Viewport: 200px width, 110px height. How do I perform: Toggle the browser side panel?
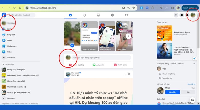coord(172,8)
